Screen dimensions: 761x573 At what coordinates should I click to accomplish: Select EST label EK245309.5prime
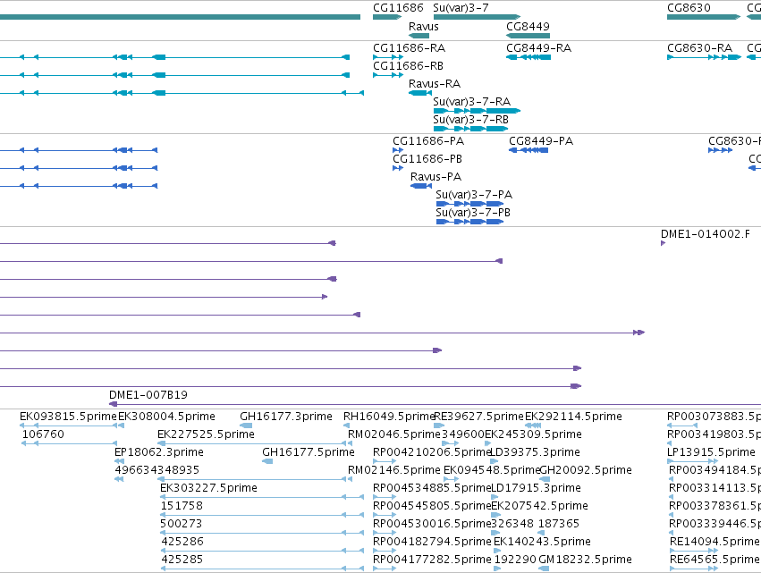click(533, 434)
